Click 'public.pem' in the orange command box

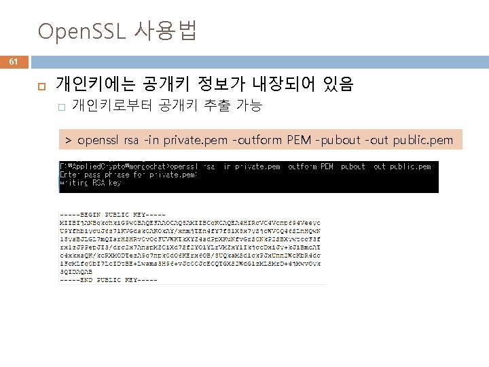[422, 140]
